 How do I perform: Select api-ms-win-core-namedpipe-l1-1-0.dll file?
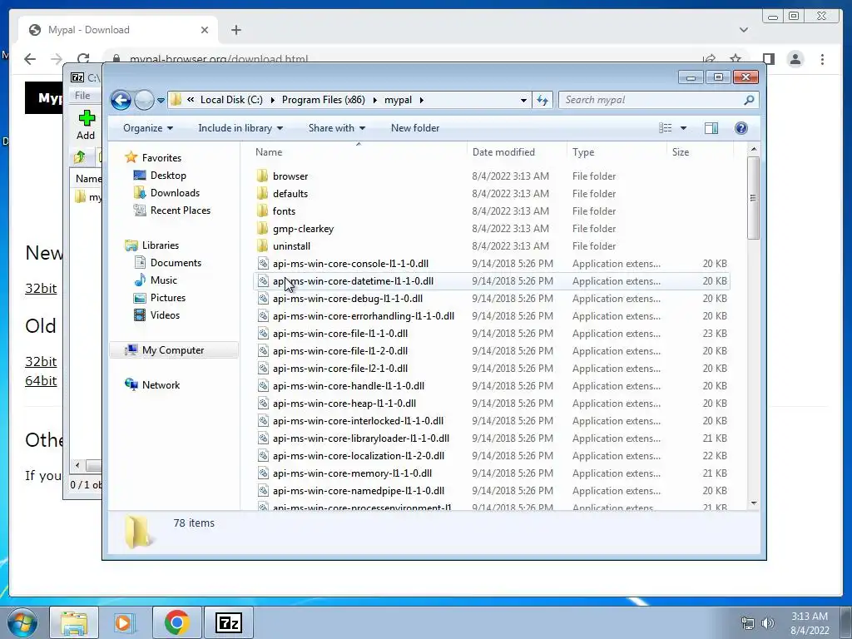click(358, 491)
